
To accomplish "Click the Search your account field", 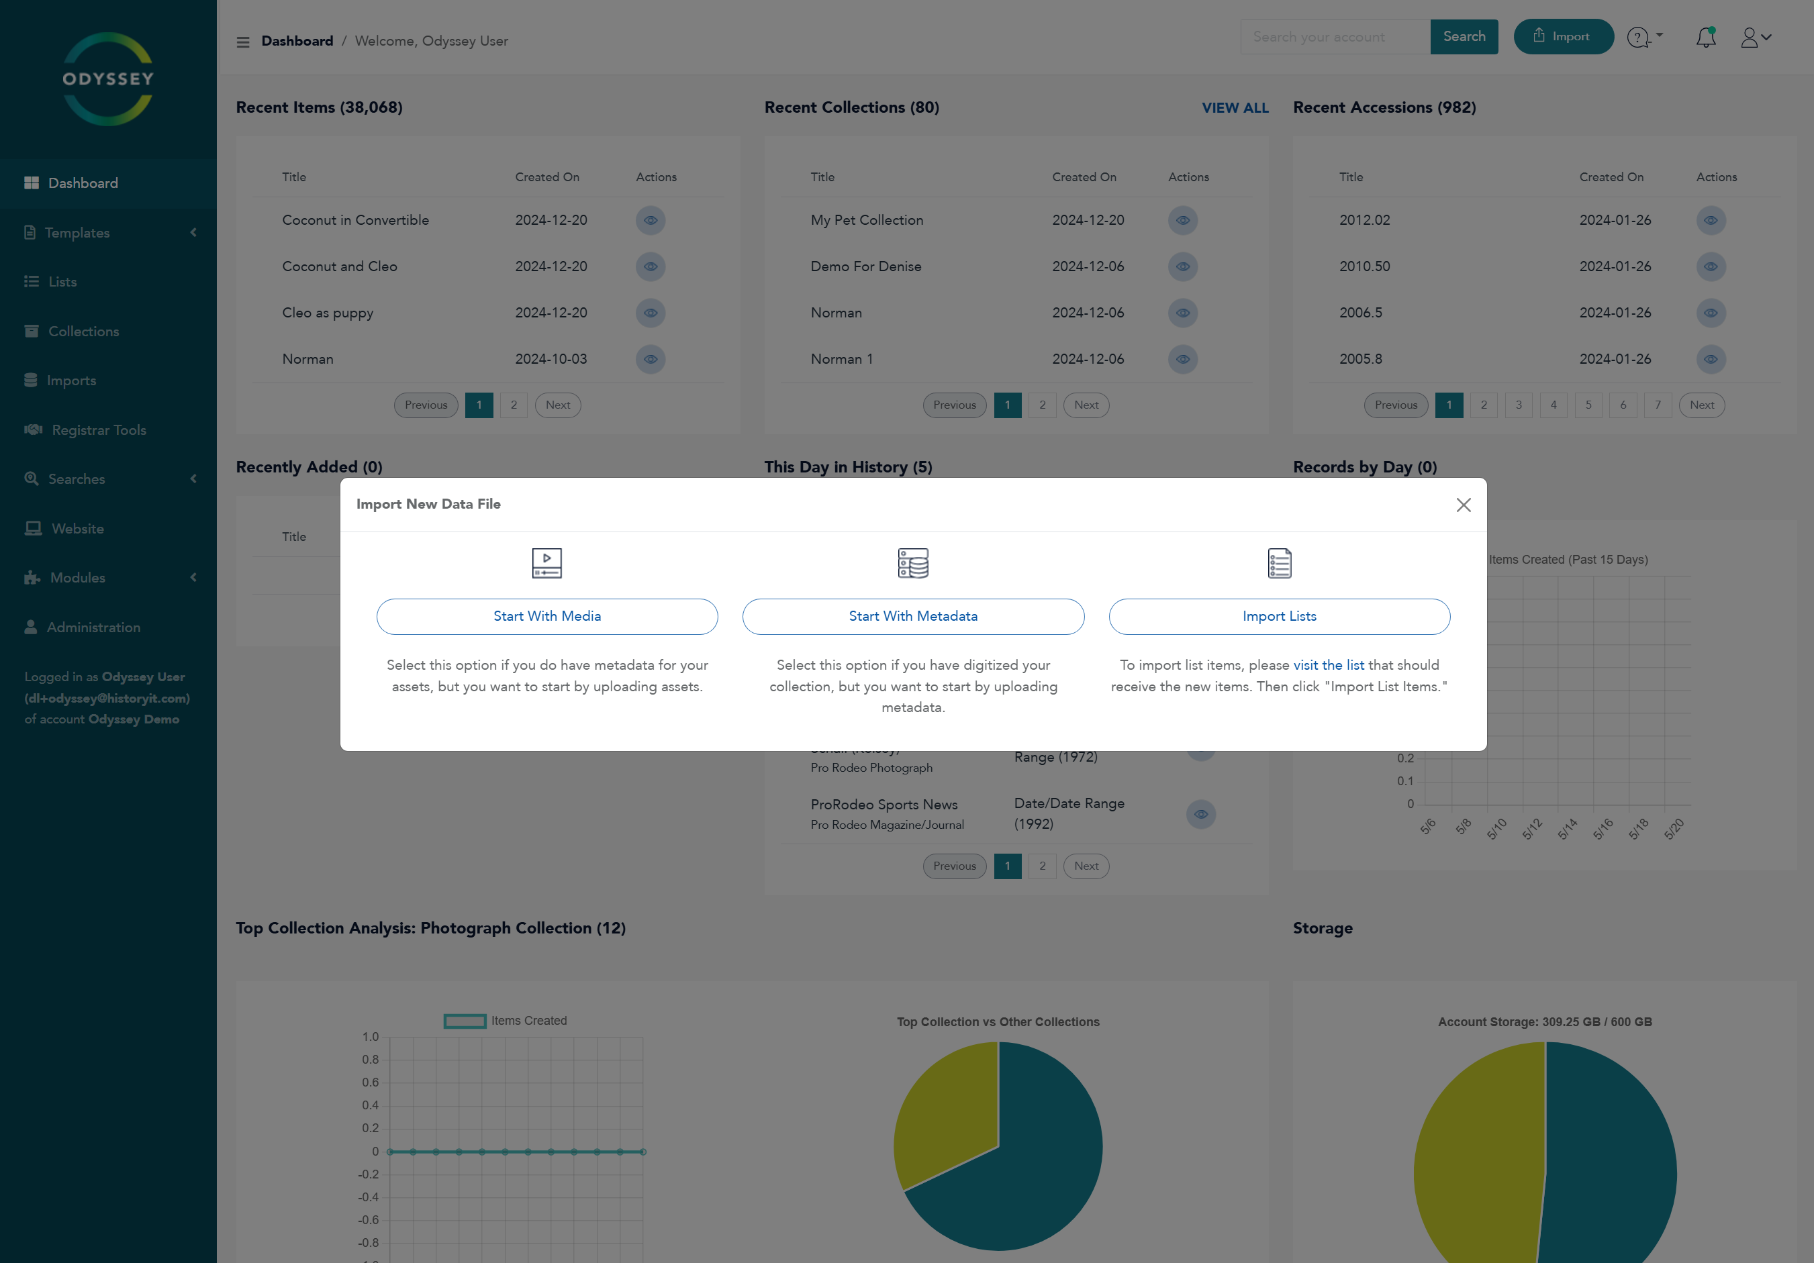I will point(1335,37).
